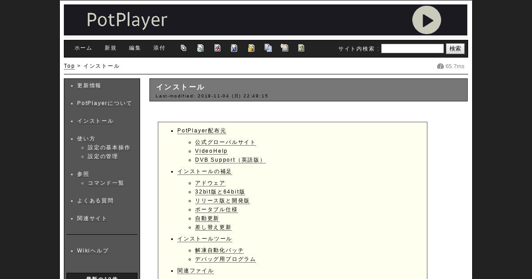Open DVB Support（英語版） link

click(231, 160)
